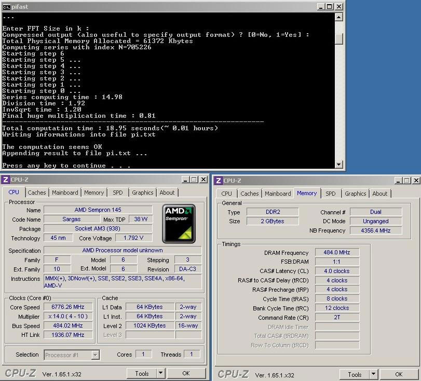Click the pifast console window icon
This screenshot has width=421, height=381.
6,7
